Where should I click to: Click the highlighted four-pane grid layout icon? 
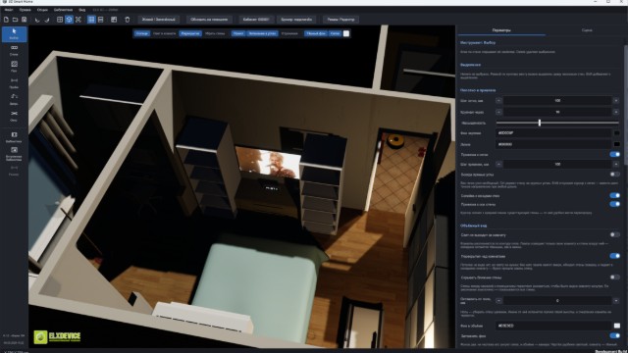91,20
